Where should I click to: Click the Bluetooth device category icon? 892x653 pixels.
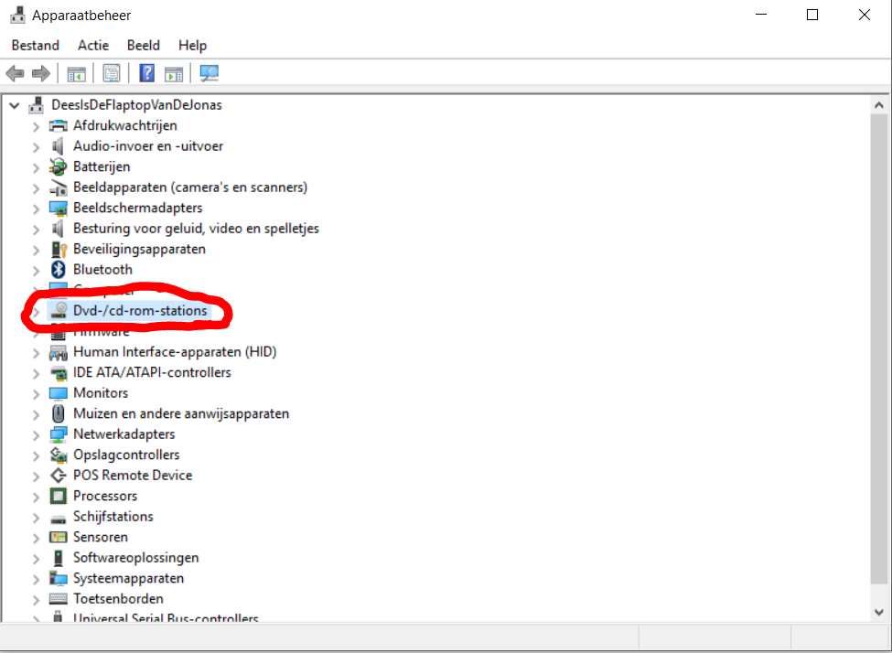coord(59,269)
